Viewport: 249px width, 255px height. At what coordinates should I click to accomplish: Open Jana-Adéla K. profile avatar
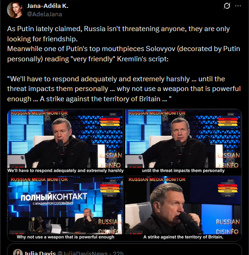click(15, 10)
